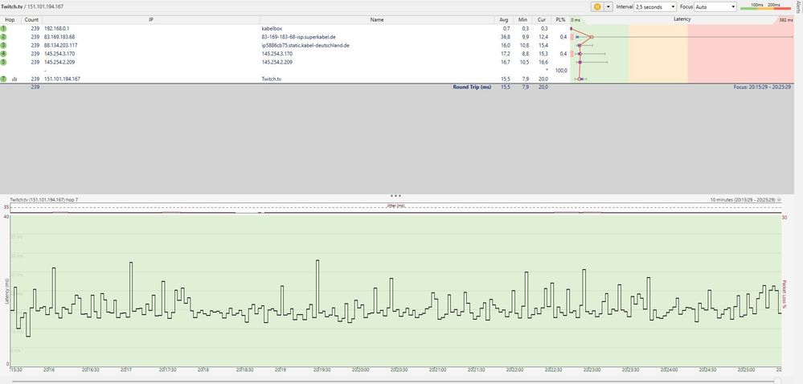Click the Twitch.tv hop 7 timeline graph title

44,199
